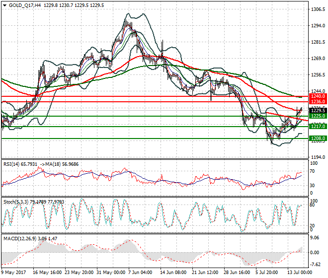Expand the triangle next to GOLD_Q17,H4
Screen dimensions: 328x278
point(5,5)
